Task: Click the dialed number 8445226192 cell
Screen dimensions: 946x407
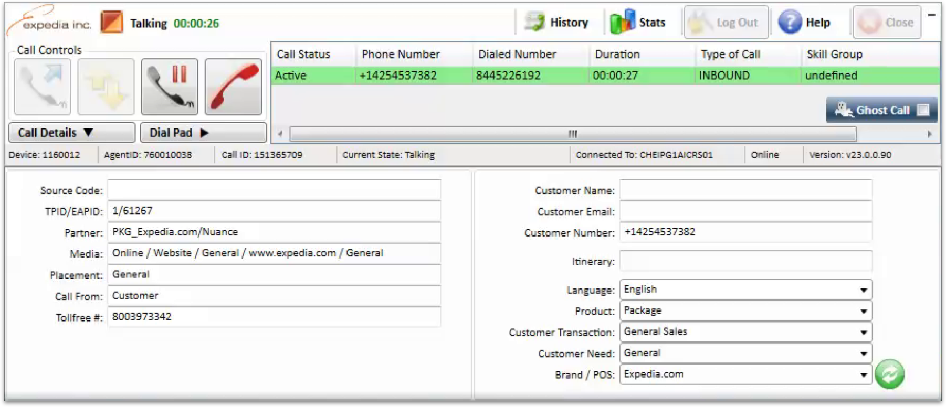Action: (x=508, y=76)
